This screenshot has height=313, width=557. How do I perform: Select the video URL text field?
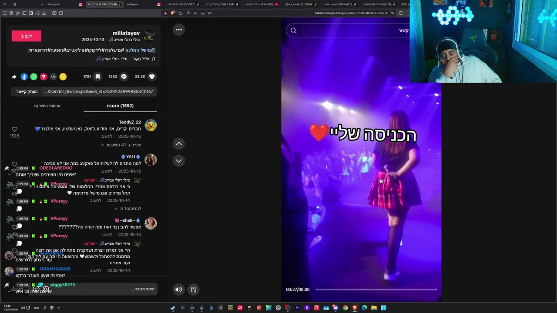point(99,92)
